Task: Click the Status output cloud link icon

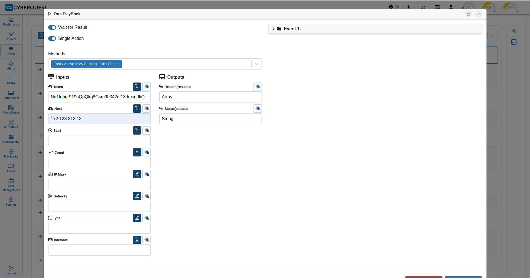Action: (x=258, y=109)
